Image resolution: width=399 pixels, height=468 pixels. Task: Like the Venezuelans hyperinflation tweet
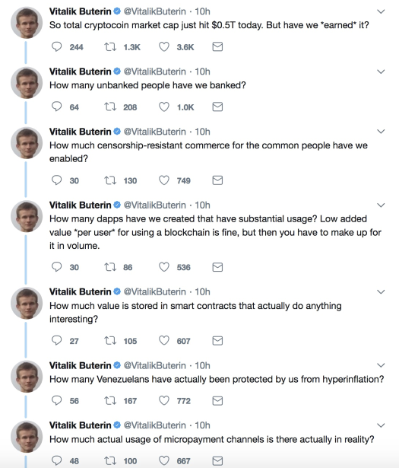pyautogui.click(x=164, y=400)
